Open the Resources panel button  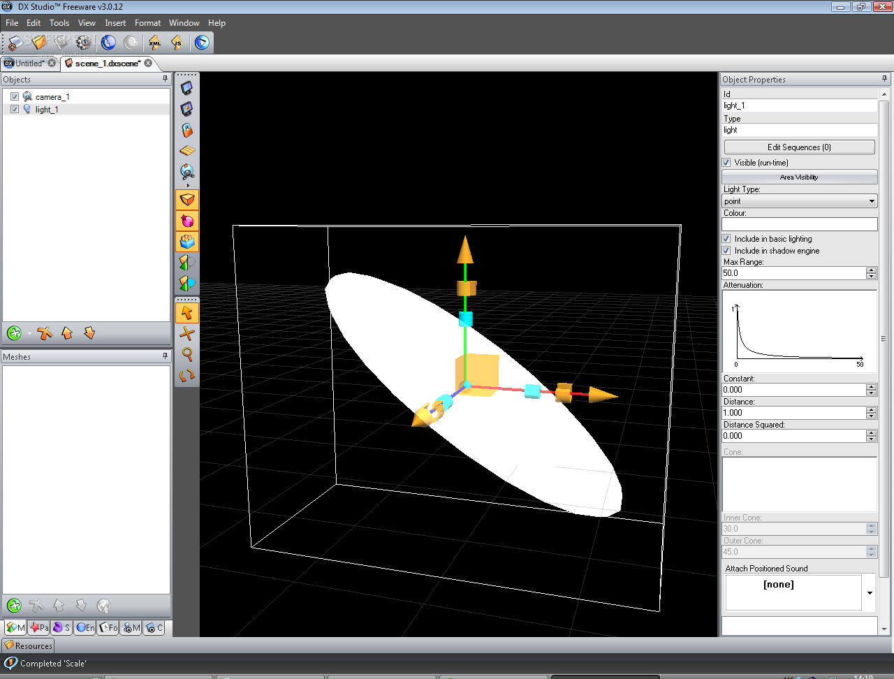point(29,646)
